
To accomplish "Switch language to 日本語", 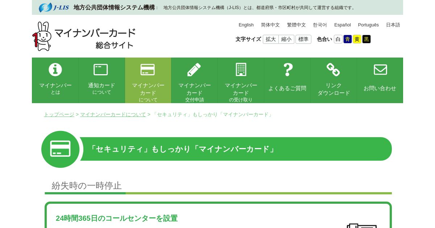I will pyautogui.click(x=393, y=25).
